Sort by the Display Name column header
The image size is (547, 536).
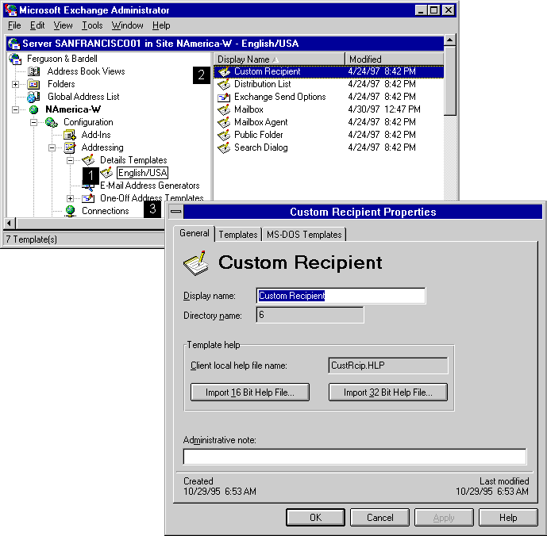[x=279, y=59]
